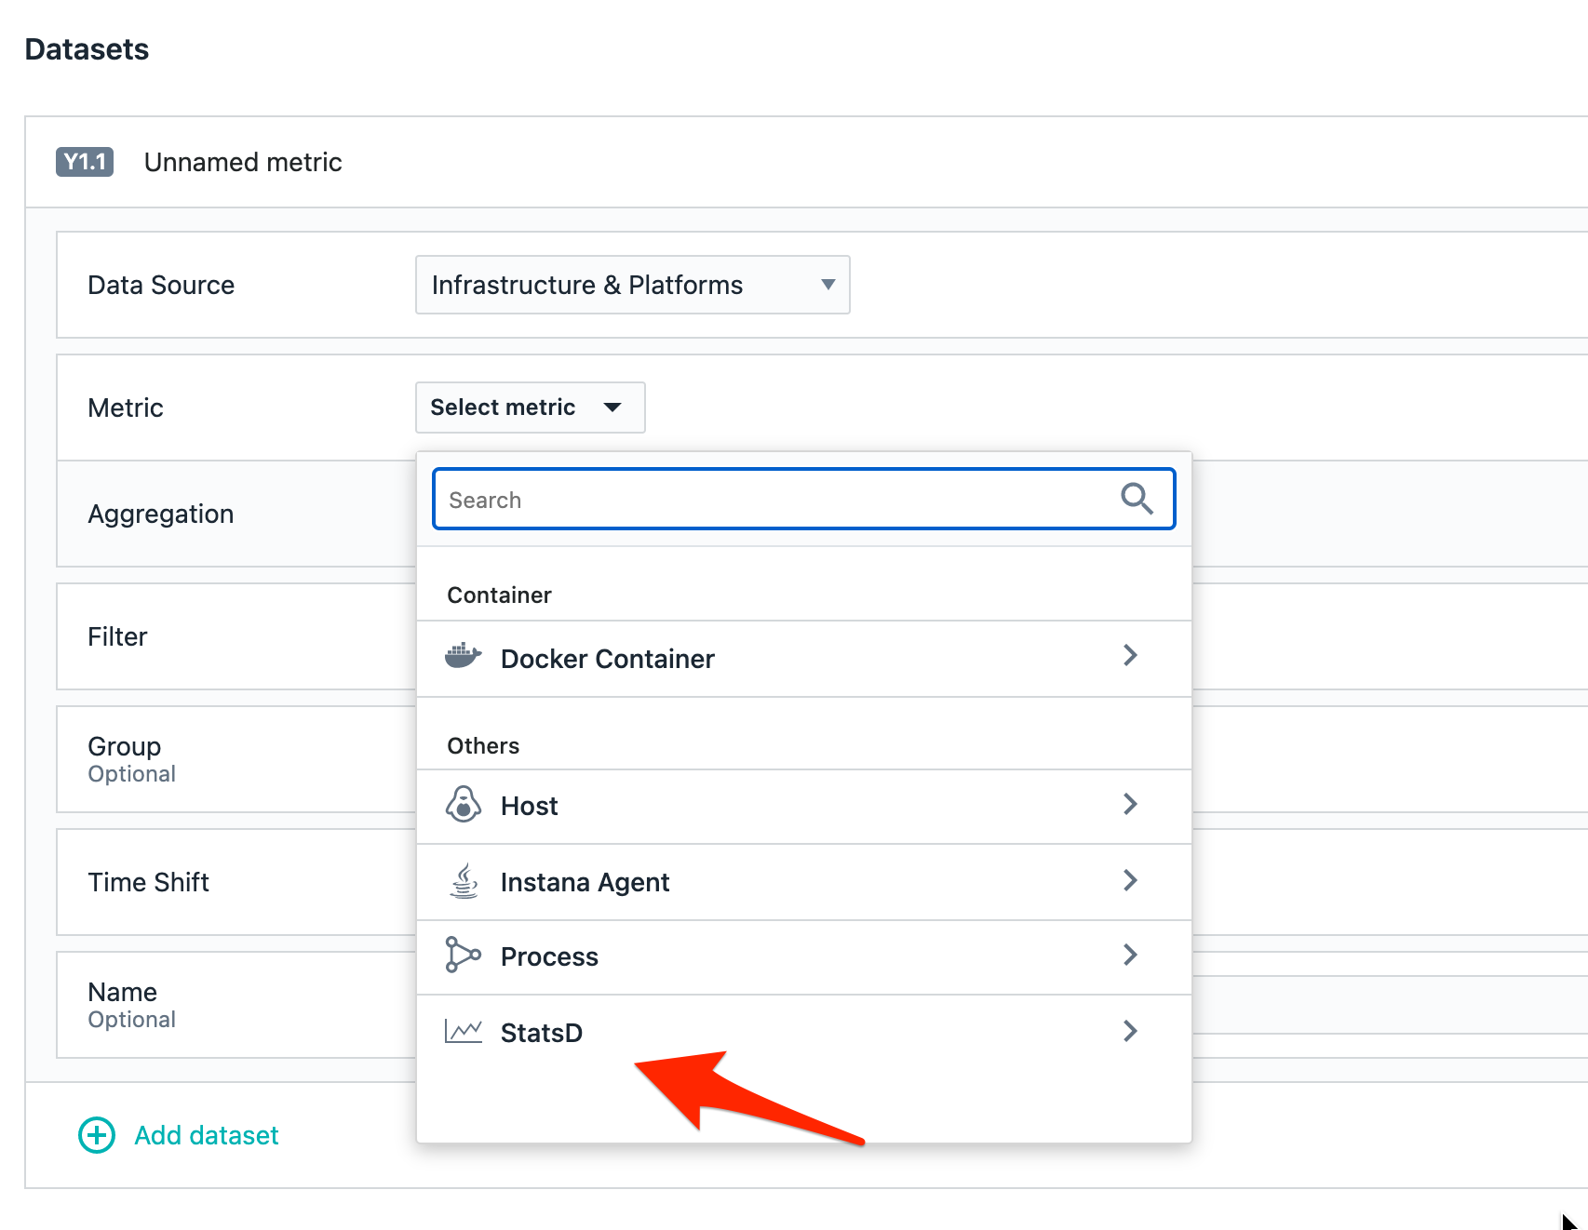The image size is (1588, 1230).
Task: Select Instana Agent from the list
Action: (x=585, y=882)
